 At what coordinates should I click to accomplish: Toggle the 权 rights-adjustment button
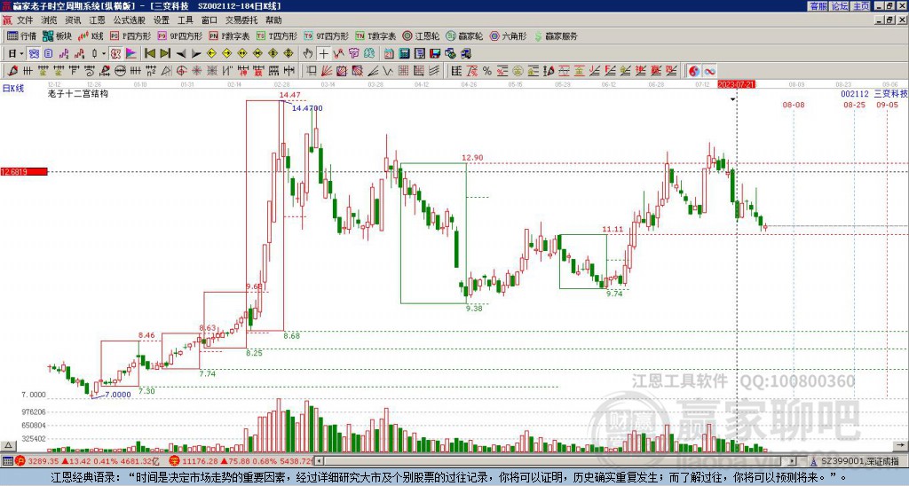pos(115,53)
